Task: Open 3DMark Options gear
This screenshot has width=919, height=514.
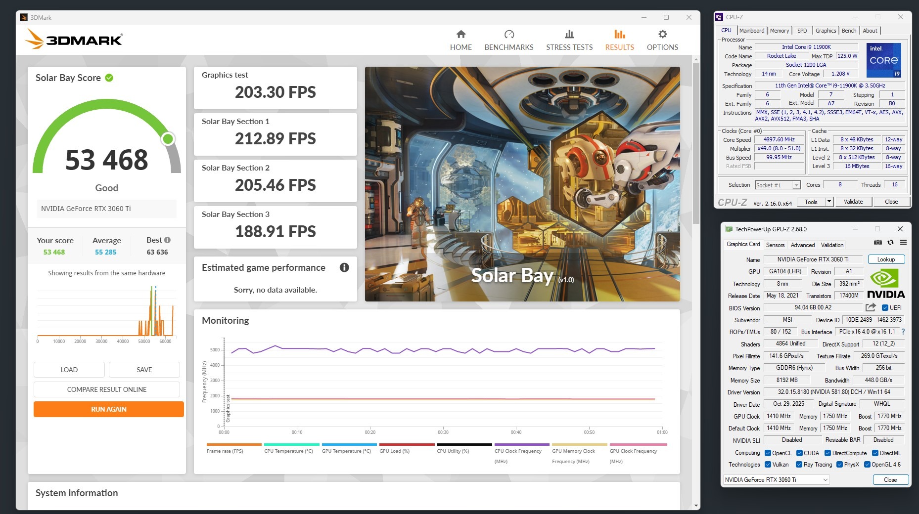Action: point(662,40)
